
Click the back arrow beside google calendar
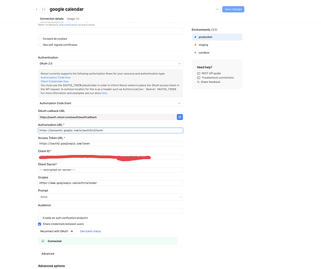pyautogui.click(x=37, y=9)
